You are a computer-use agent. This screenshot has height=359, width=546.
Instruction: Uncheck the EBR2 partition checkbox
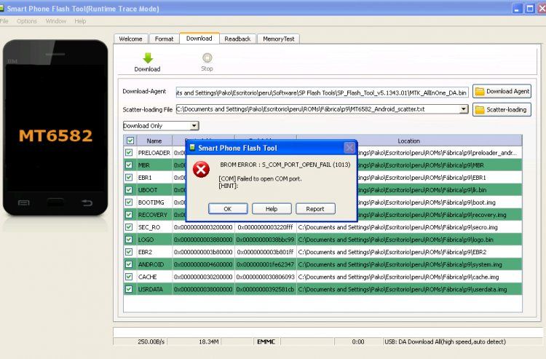coord(129,252)
